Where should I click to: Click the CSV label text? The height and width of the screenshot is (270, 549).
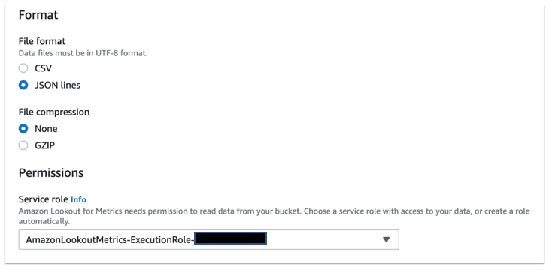point(43,68)
